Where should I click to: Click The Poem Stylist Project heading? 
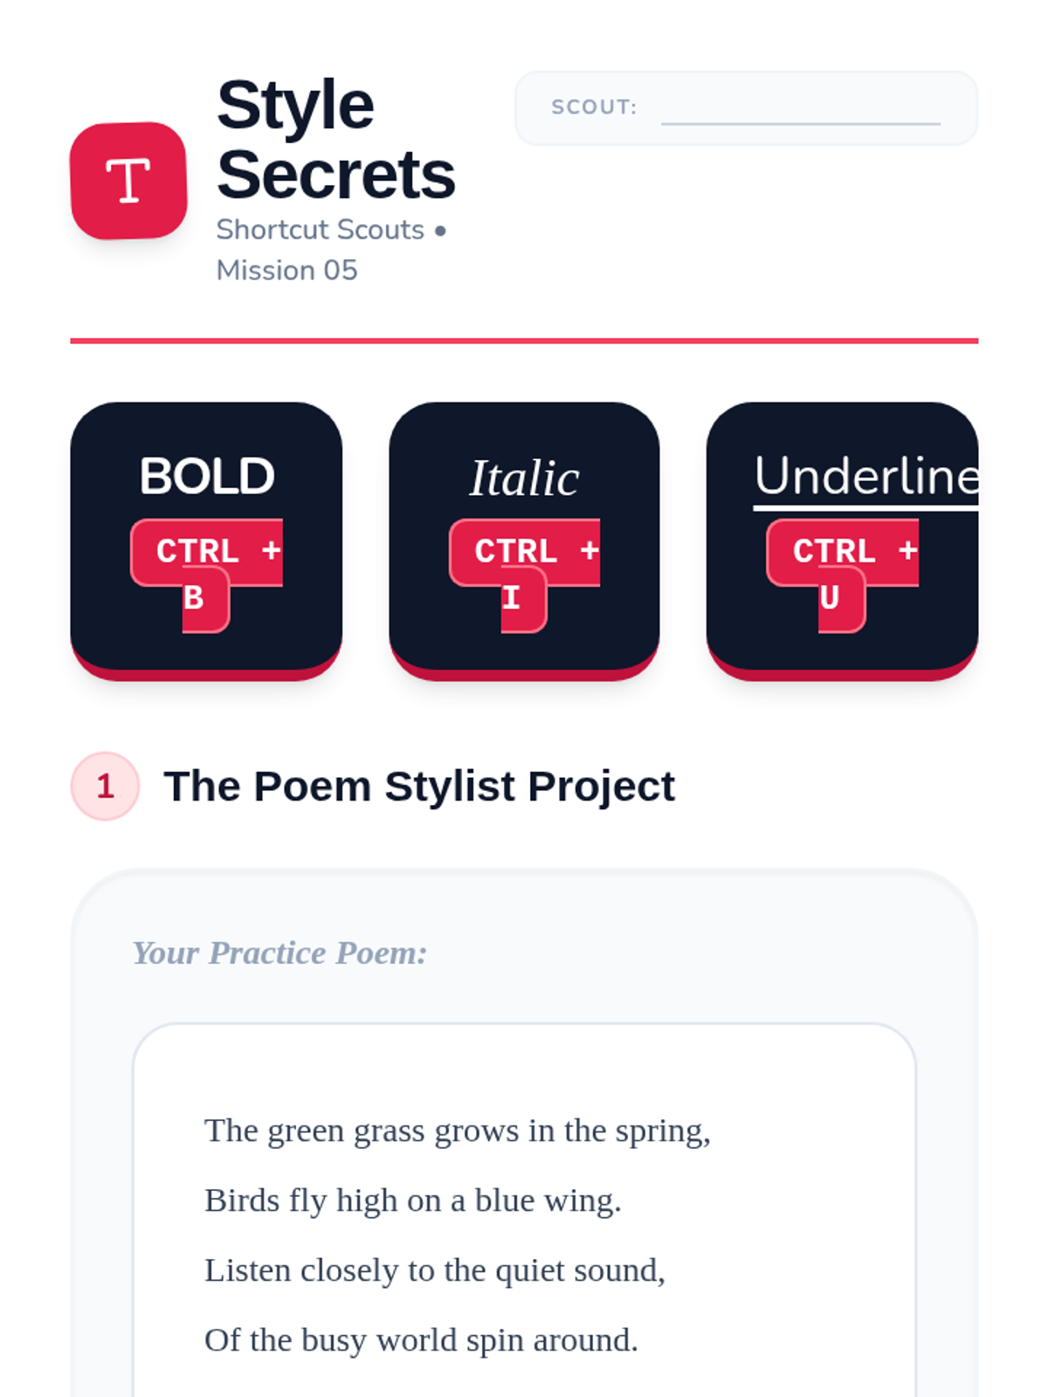419,786
